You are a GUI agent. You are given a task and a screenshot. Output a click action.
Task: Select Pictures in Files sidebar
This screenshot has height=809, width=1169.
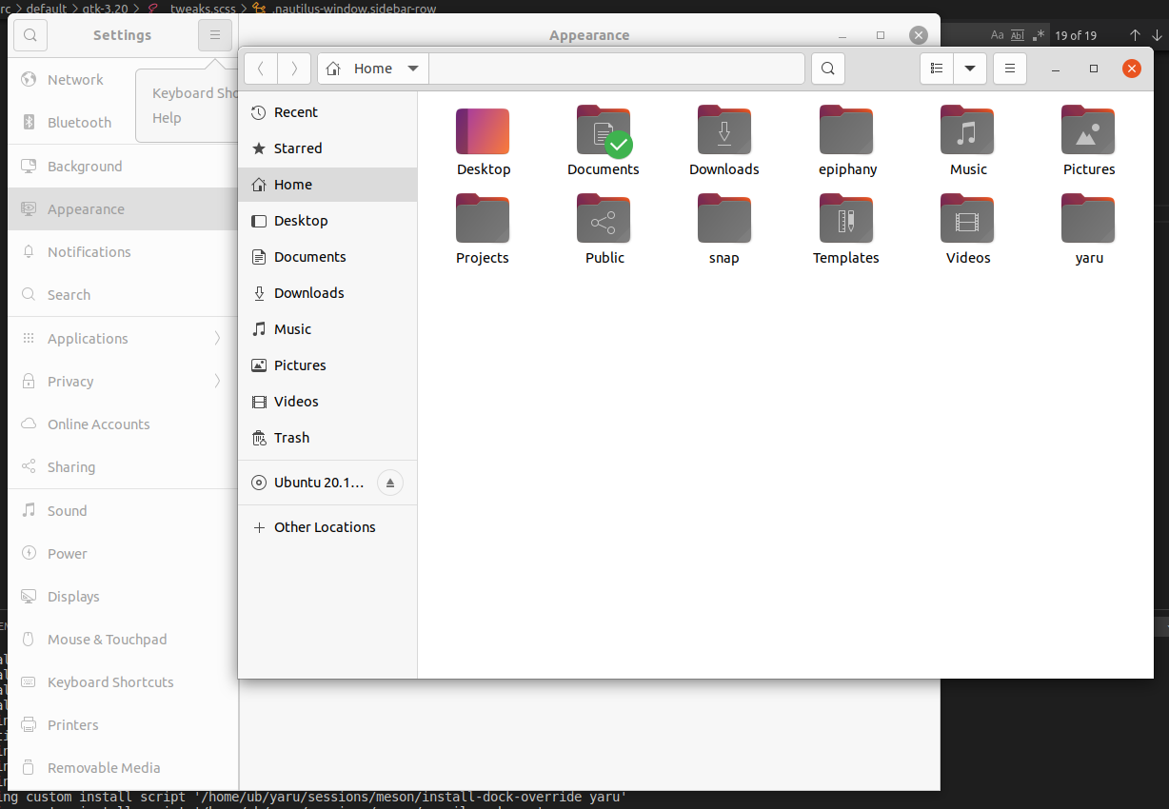[x=327, y=365]
